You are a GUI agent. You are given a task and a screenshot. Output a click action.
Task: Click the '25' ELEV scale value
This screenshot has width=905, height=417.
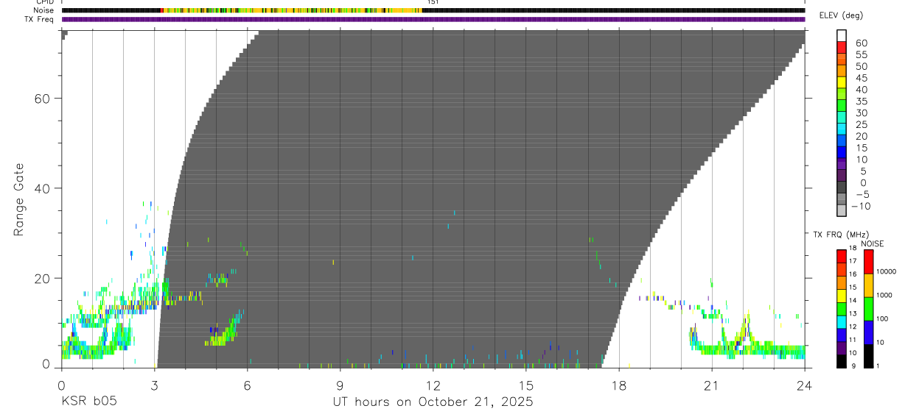(861, 125)
